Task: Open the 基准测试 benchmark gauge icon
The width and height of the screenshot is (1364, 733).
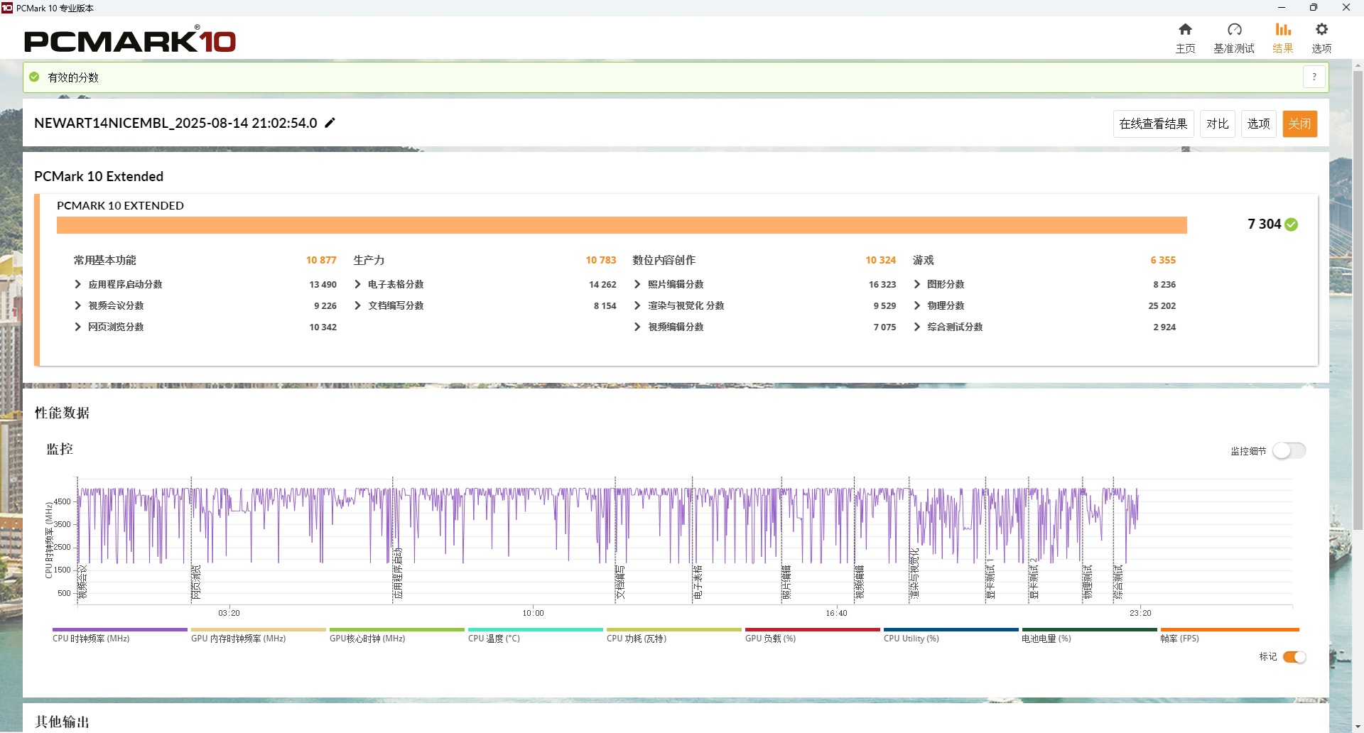Action: pyautogui.click(x=1234, y=30)
